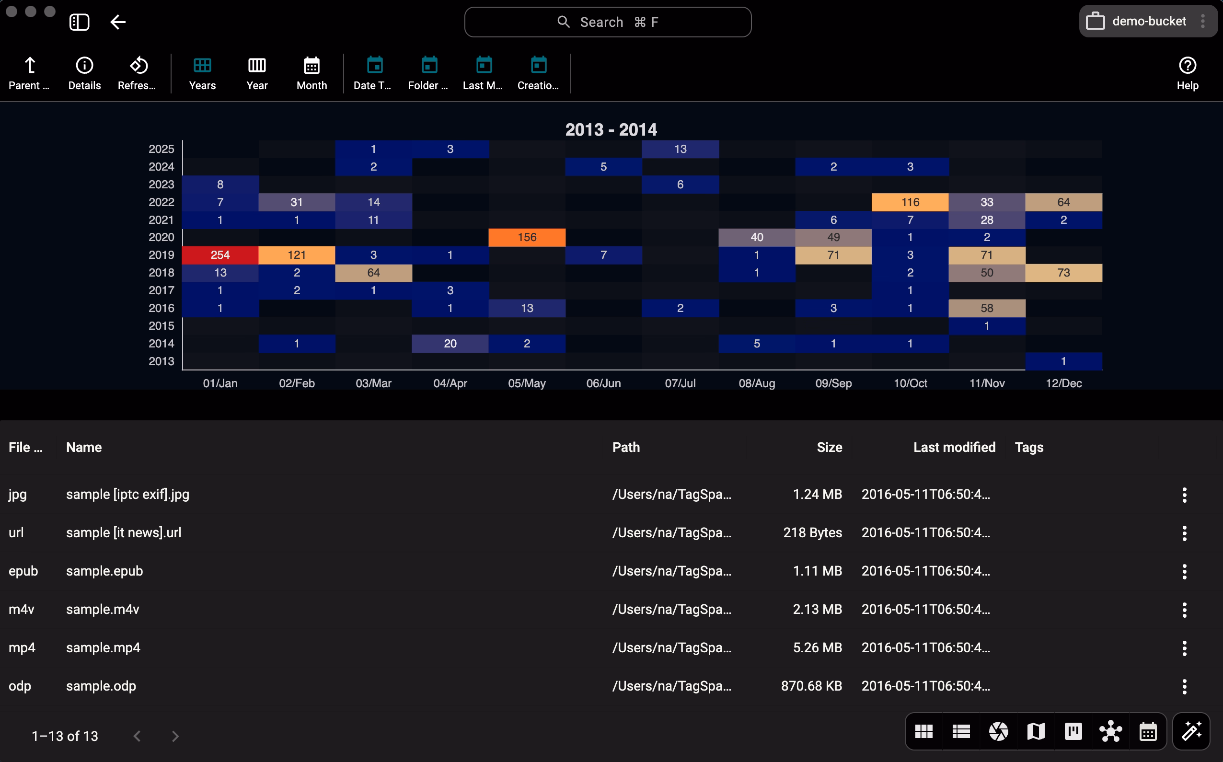This screenshot has width=1223, height=762.
Task: Refresh the current folder
Action: coord(137,72)
